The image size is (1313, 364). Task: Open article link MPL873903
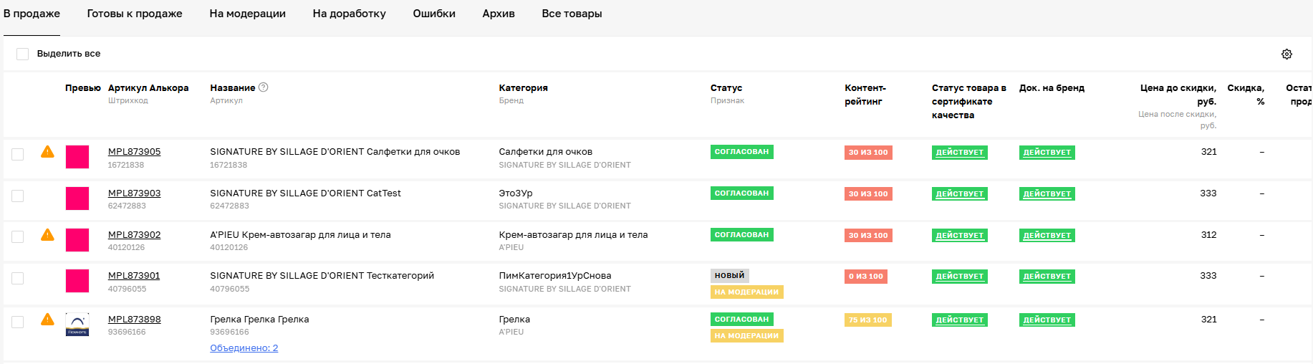134,193
